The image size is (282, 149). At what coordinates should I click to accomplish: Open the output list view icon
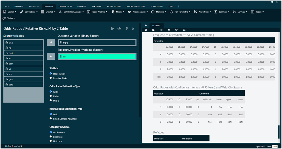tap(184, 30)
